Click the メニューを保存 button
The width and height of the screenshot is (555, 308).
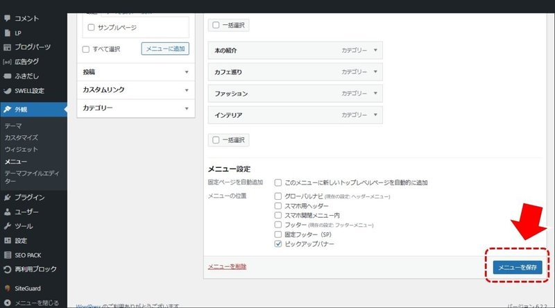[x=518, y=267]
